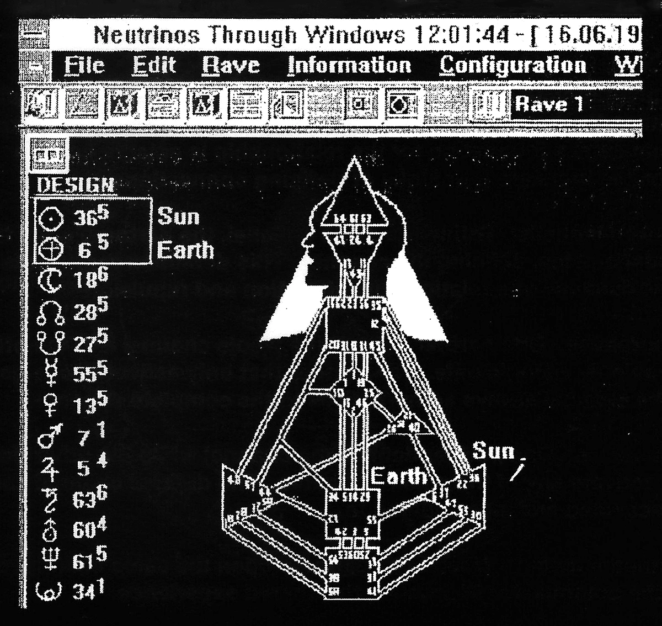This screenshot has height=626, width=662.
Task: Click the sixth toolbar icon with horizontal lines
Action: (245, 104)
